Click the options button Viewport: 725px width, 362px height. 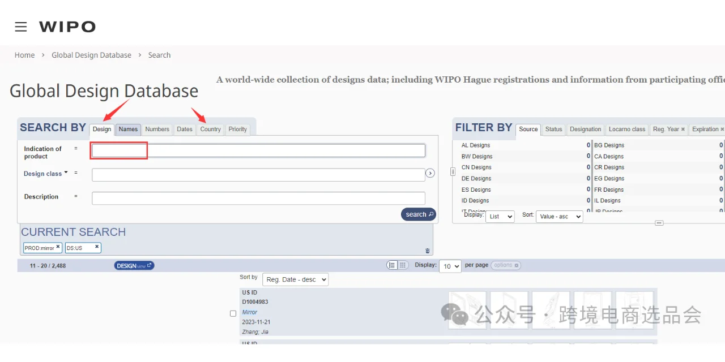(x=506, y=265)
